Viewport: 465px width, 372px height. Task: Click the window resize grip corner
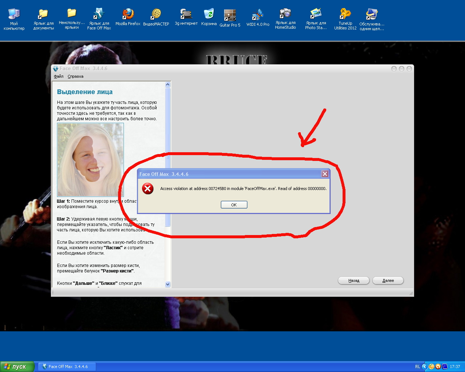411,293
